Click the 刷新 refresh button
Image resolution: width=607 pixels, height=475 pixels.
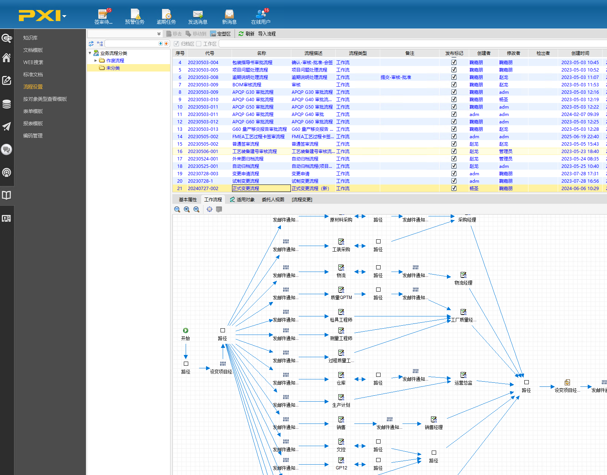[246, 34]
